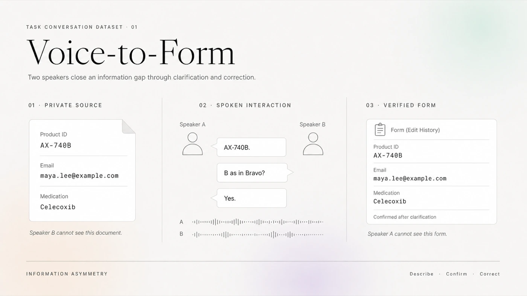Click 'Correct' in the footer
Viewport: 527px width, 296px height.
tap(490, 274)
